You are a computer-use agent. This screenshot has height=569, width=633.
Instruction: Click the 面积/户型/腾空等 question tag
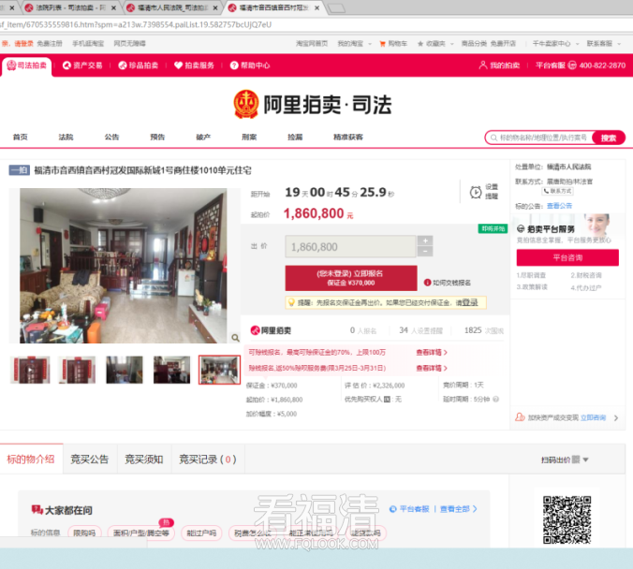pyautogui.click(x=141, y=533)
